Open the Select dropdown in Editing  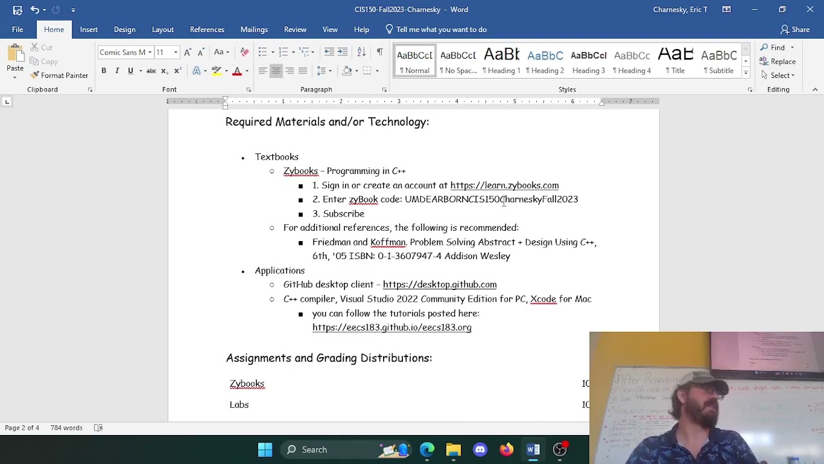(x=778, y=75)
